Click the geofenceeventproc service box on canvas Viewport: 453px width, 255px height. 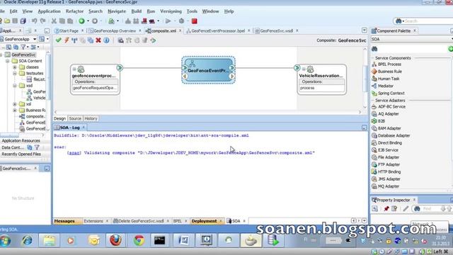pyautogui.click(x=95, y=79)
